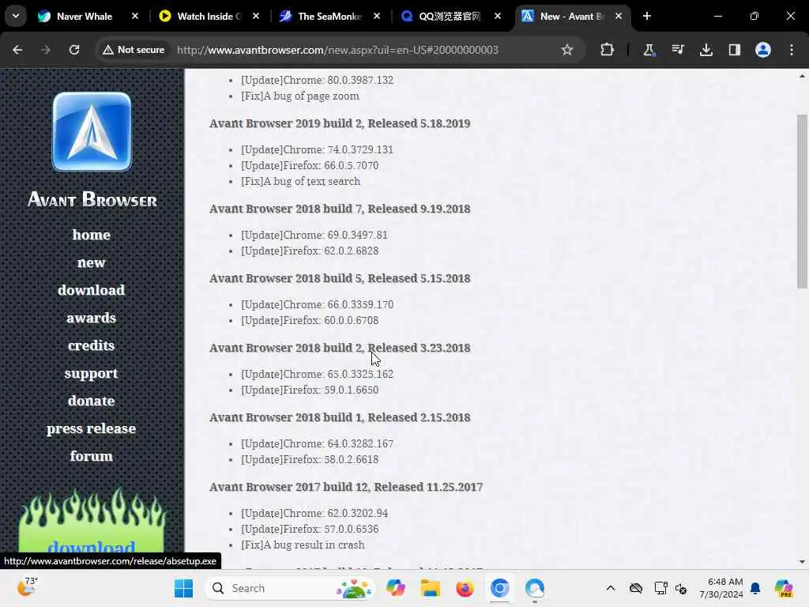Open the tab search dropdown arrow
Screen dimensions: 809x607
pos(16,16)
